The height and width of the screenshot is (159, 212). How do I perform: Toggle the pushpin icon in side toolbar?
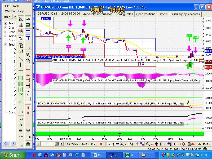[28, 19]
